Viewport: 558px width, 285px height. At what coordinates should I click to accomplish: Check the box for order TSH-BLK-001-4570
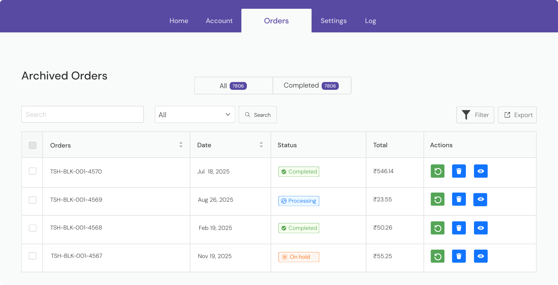[x=32, y=171]
